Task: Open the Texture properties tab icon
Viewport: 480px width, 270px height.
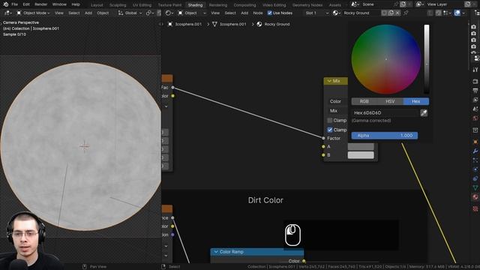Action: [x=475, y=208]
